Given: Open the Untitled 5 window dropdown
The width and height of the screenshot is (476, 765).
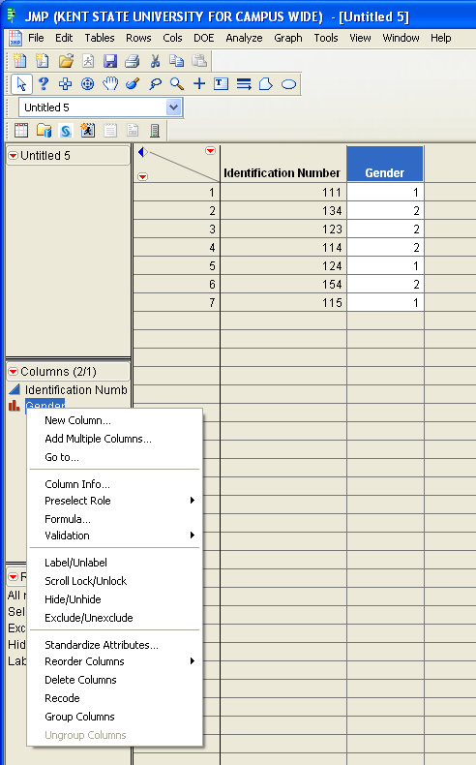Looking at the screenshot, I should 173,107.
